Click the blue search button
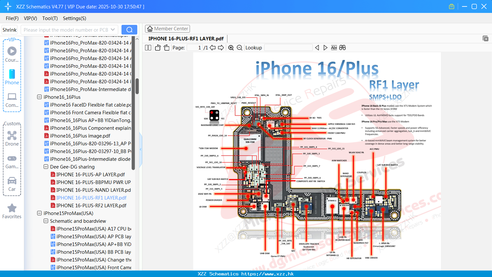The width and height of the screenshot is (492, 277). point(129,30)
